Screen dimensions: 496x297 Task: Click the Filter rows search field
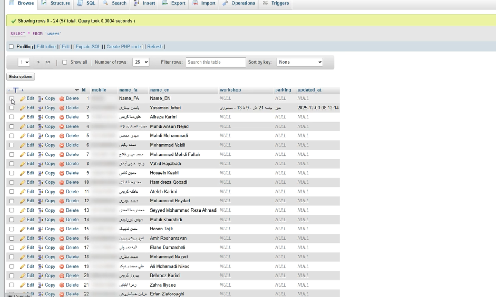click(215, 62)
